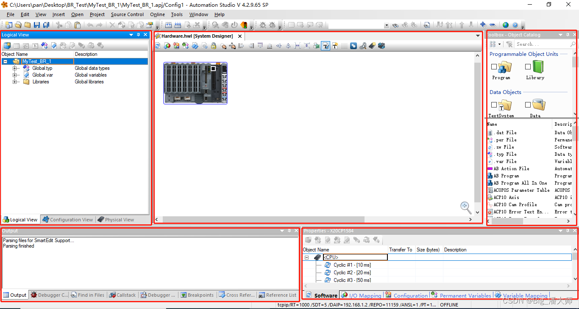Click the globe icon in main toolbar

(x=505, y=25)
